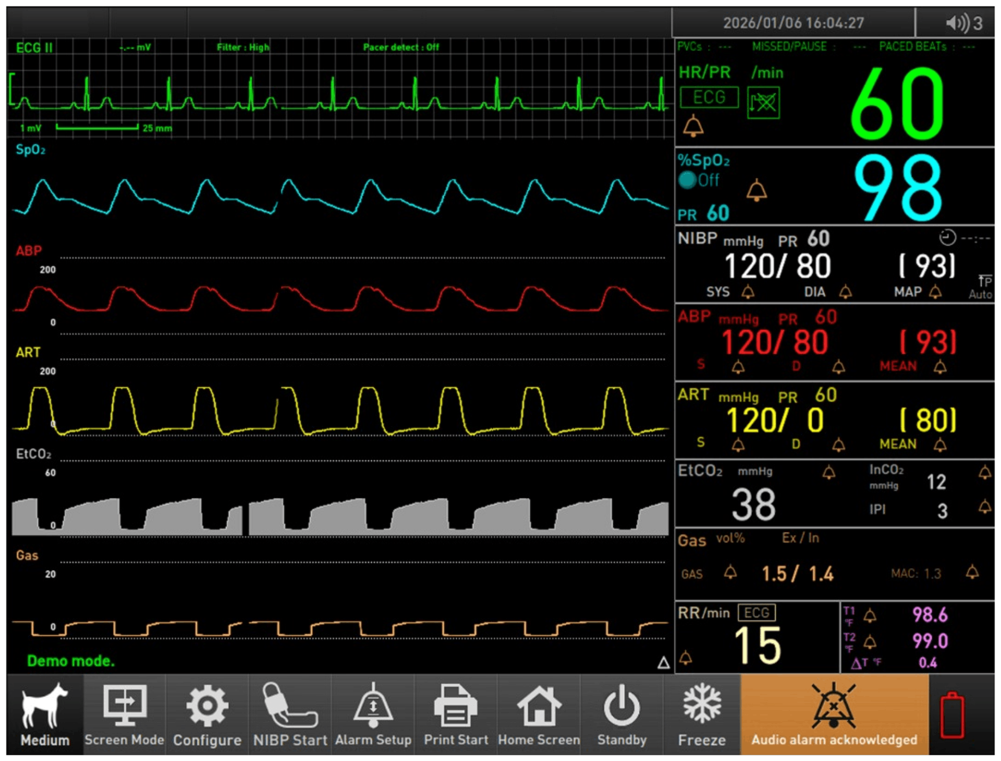
Task: Return to Home Screen with the house icon
Action: pyautogui.click(x=539, y=714)
